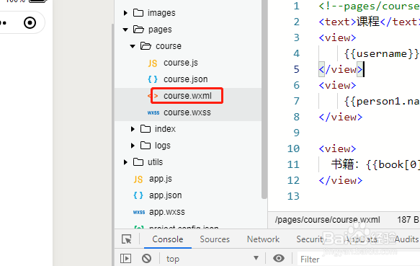
Task: Click the braces icon beside course.json
Action: (x=153, y=79)
